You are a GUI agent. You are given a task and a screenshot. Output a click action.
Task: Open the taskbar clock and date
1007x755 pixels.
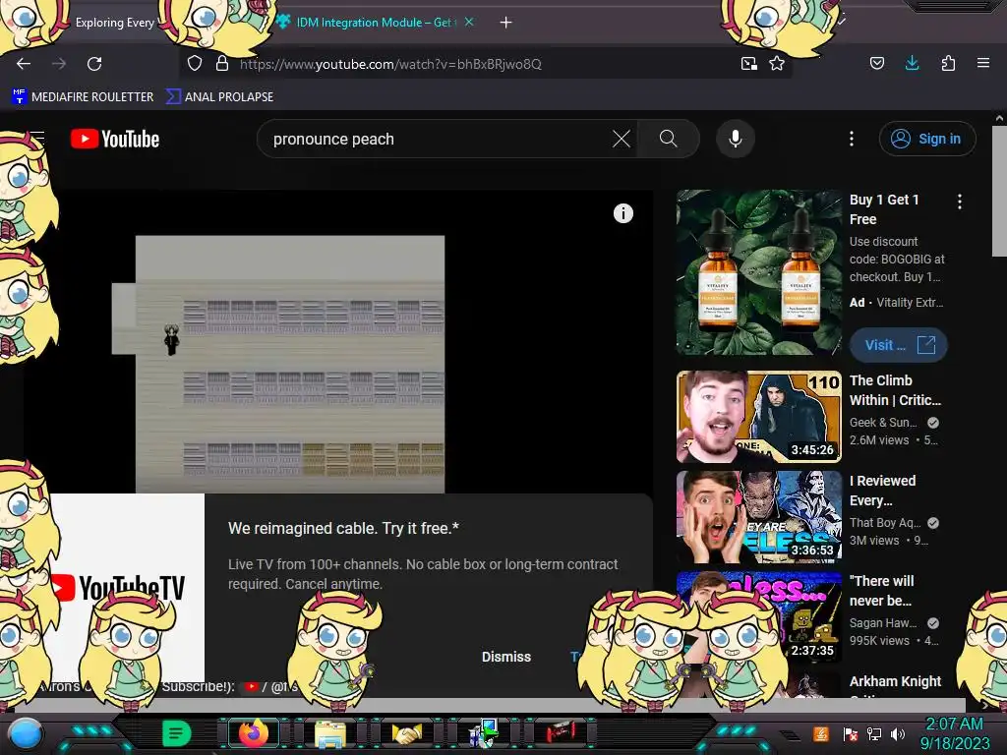pyautogui.click(x=954, y=733)
